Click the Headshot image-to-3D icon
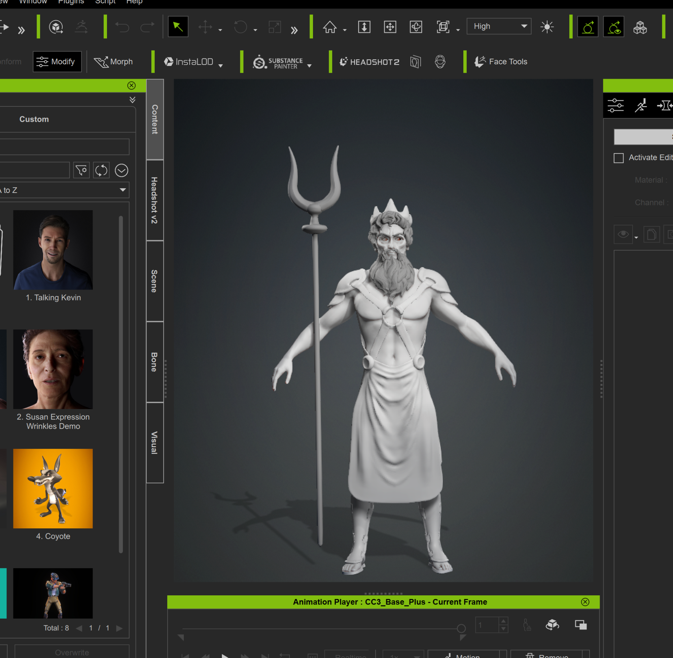 point(415,62)
